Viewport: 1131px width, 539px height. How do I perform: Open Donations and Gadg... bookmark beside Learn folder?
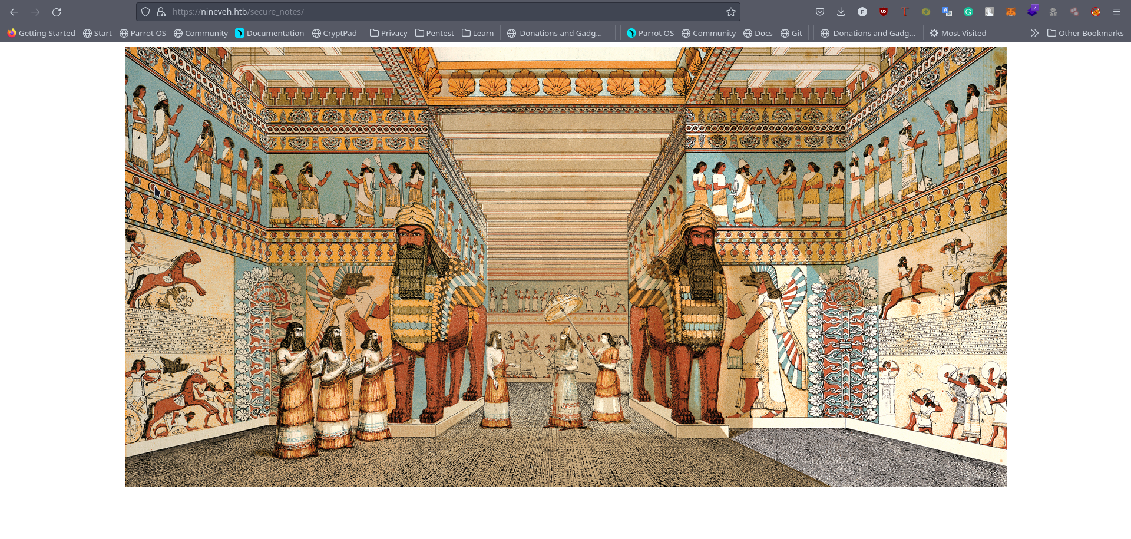pos(555,33)
